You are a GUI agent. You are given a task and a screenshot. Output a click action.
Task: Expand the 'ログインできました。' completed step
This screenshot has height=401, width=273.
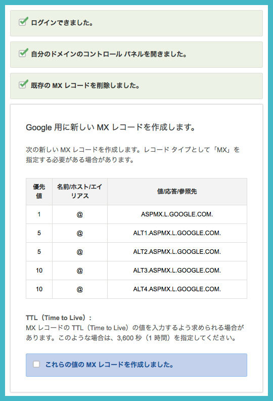click(136, 23)
